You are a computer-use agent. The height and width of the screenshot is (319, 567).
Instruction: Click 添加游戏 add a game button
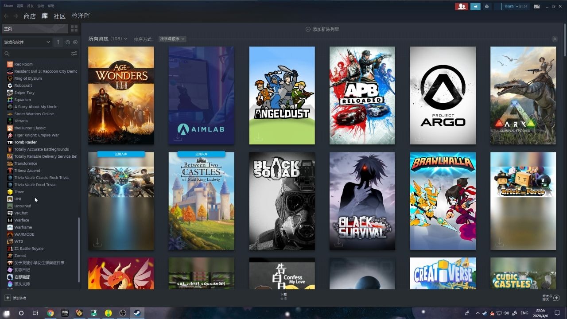point(16,298)
